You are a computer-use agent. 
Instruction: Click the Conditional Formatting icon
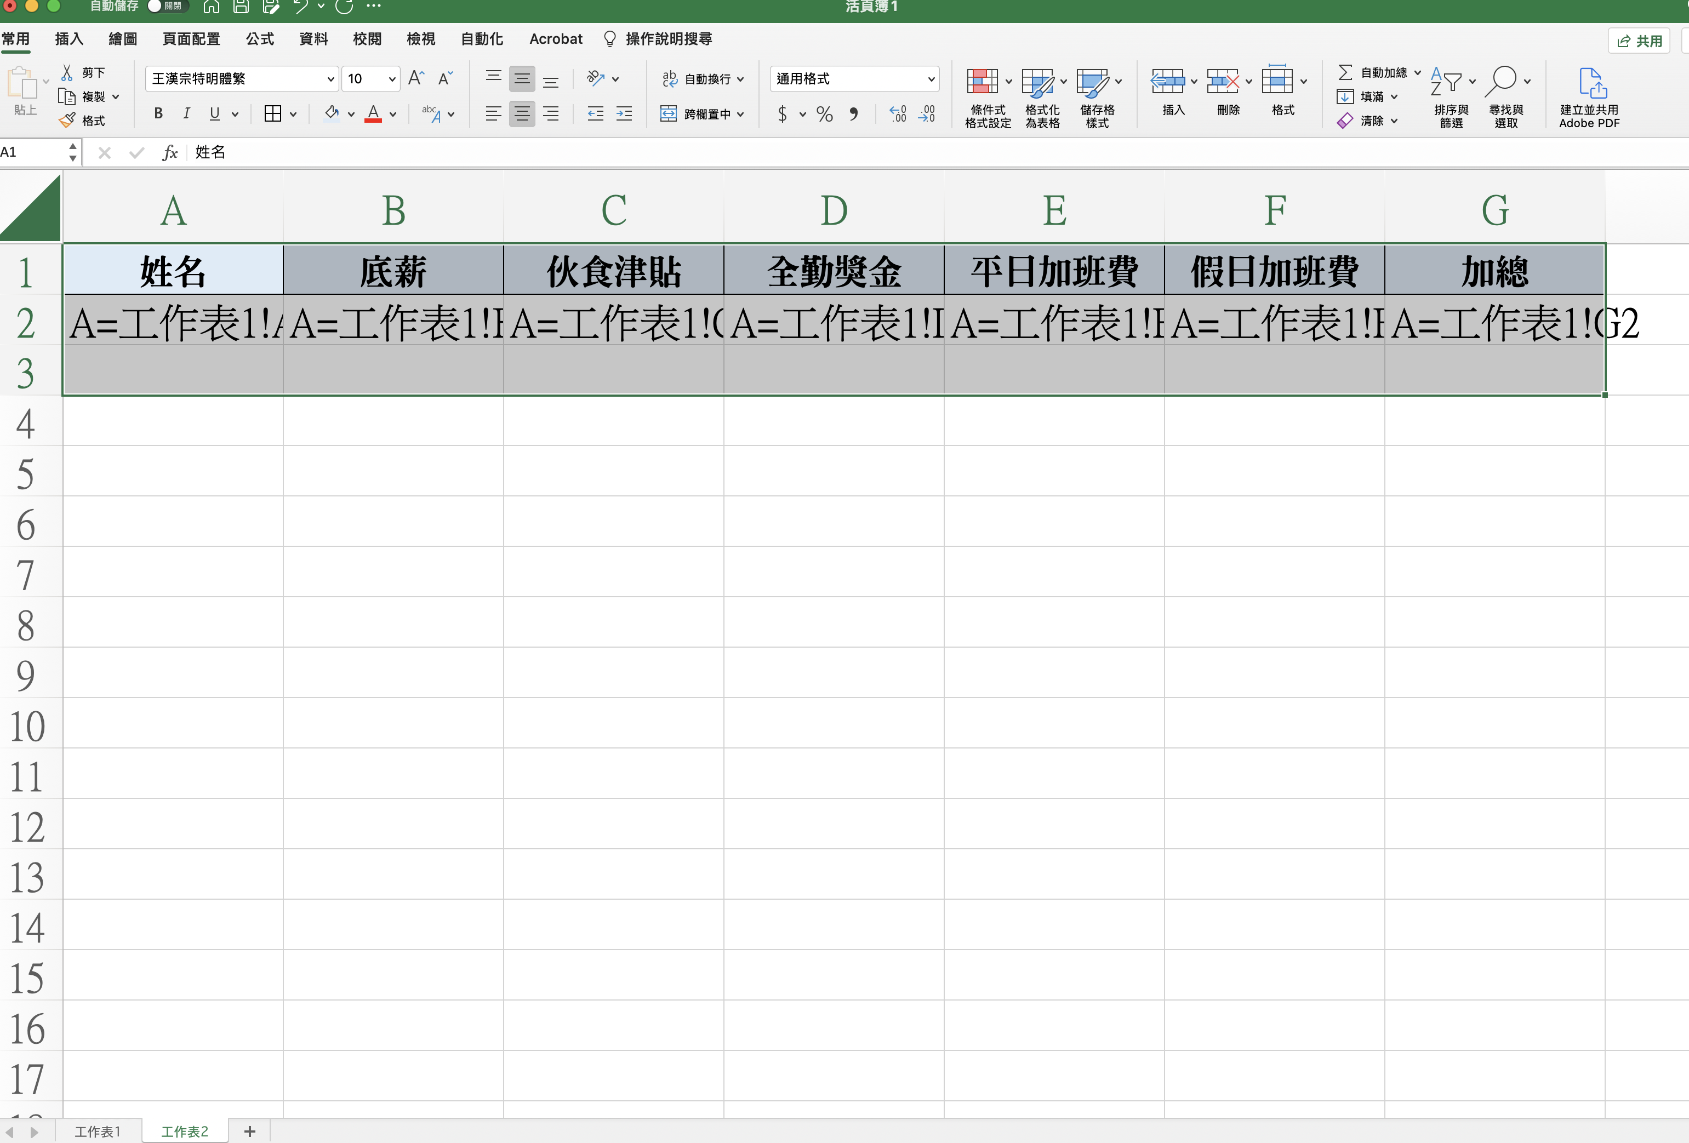pos(982,82)
